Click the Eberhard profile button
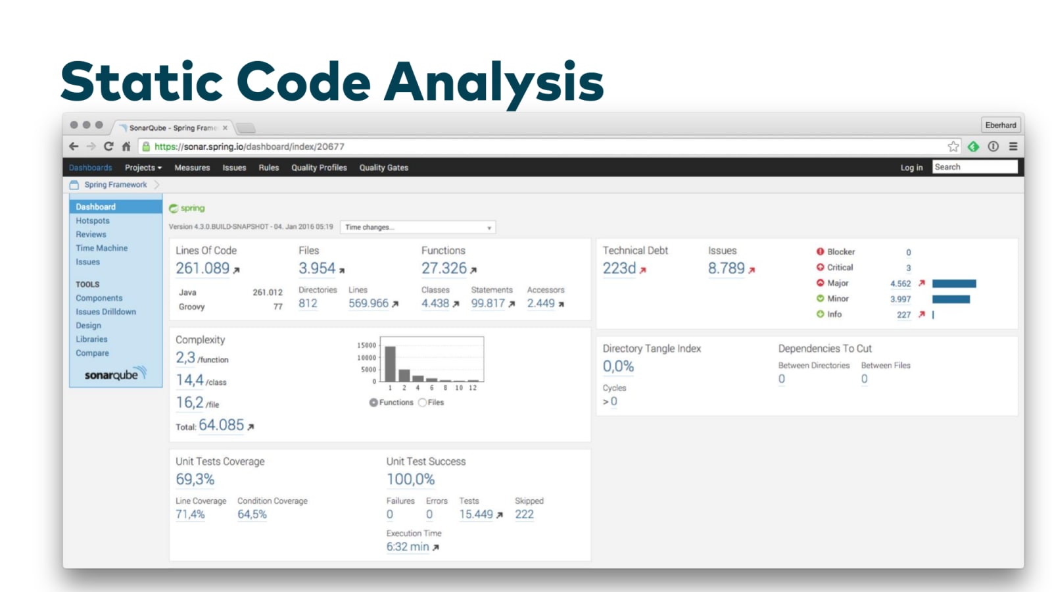Image resolution: width=1052 pixels, height=592 pixels. pyautogui.click(x=1001, y=125)
